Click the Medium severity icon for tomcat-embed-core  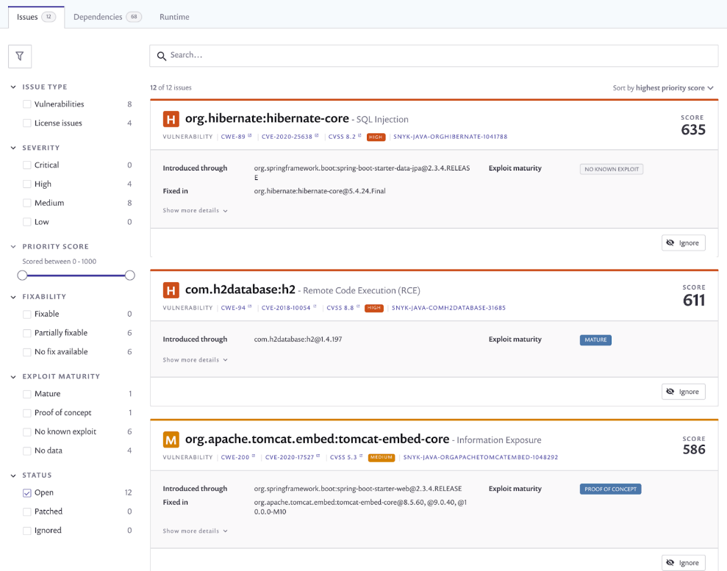tap(171, 440)
